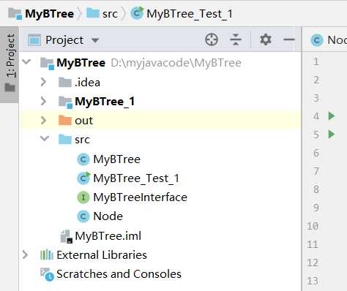Click the Project view window icon in header
Viewport: 347px width, 291px height.
(34, 40)
